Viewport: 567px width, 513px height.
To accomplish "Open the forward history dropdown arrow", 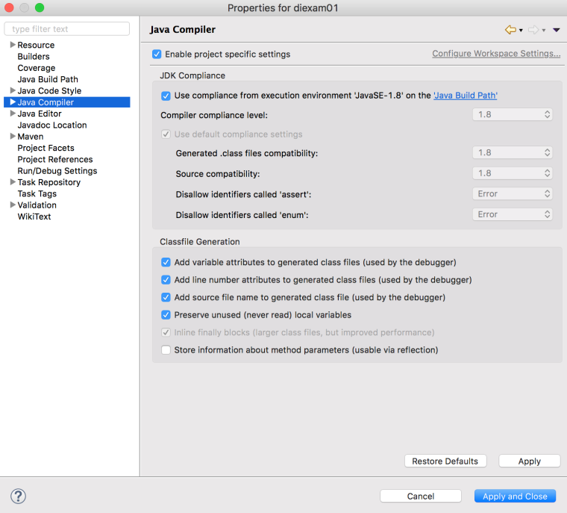I will click(543, 31).
